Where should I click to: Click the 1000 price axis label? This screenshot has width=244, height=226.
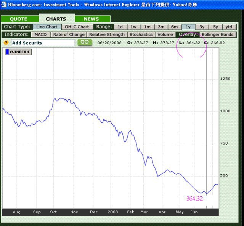(x=225, y=111)
